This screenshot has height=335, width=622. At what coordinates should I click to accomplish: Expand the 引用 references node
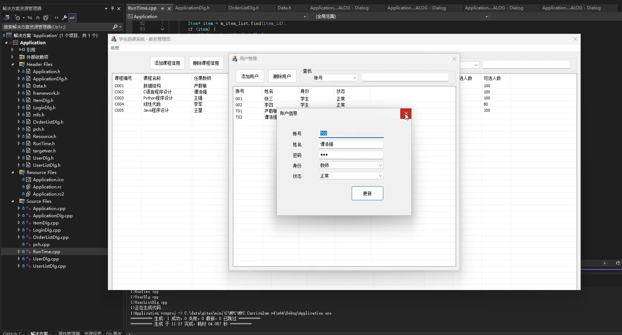click(12, 50)
